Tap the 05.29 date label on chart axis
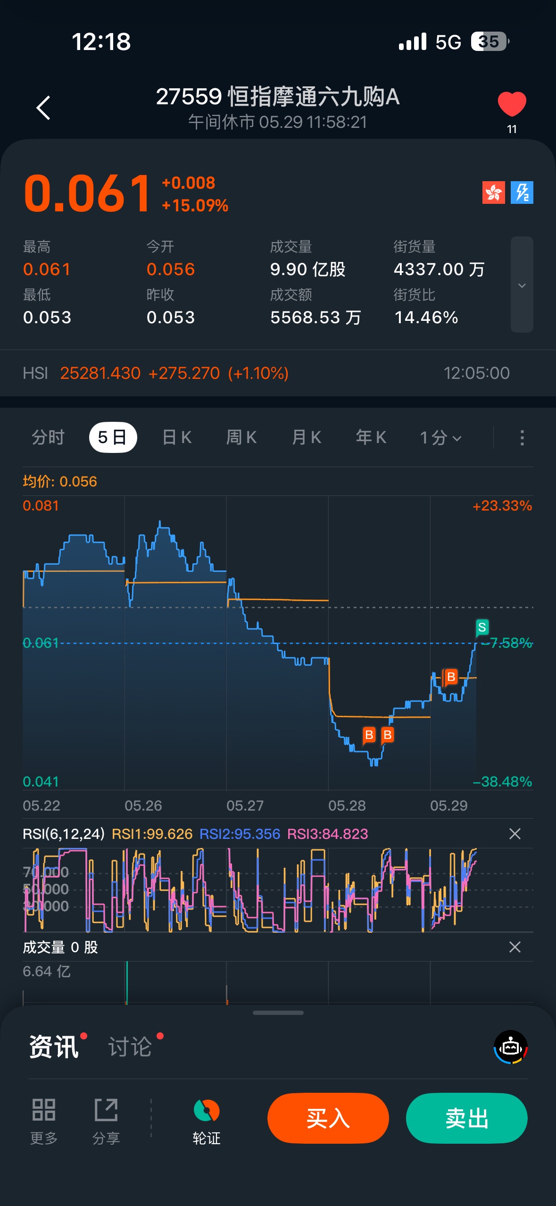 448,805
